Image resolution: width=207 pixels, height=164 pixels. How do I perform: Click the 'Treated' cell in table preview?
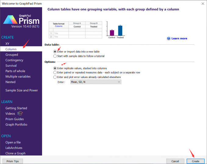94,26
